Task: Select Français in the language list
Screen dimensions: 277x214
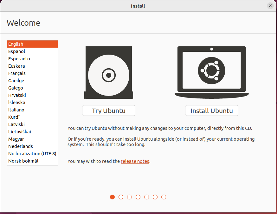Action: pos(32,73)
